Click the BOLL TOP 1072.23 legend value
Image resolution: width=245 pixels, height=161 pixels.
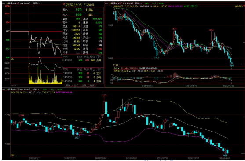pos(48,93)
